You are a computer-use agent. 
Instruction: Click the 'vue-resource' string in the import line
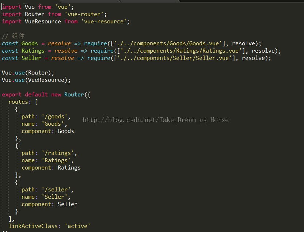click(x=104, y=22)
